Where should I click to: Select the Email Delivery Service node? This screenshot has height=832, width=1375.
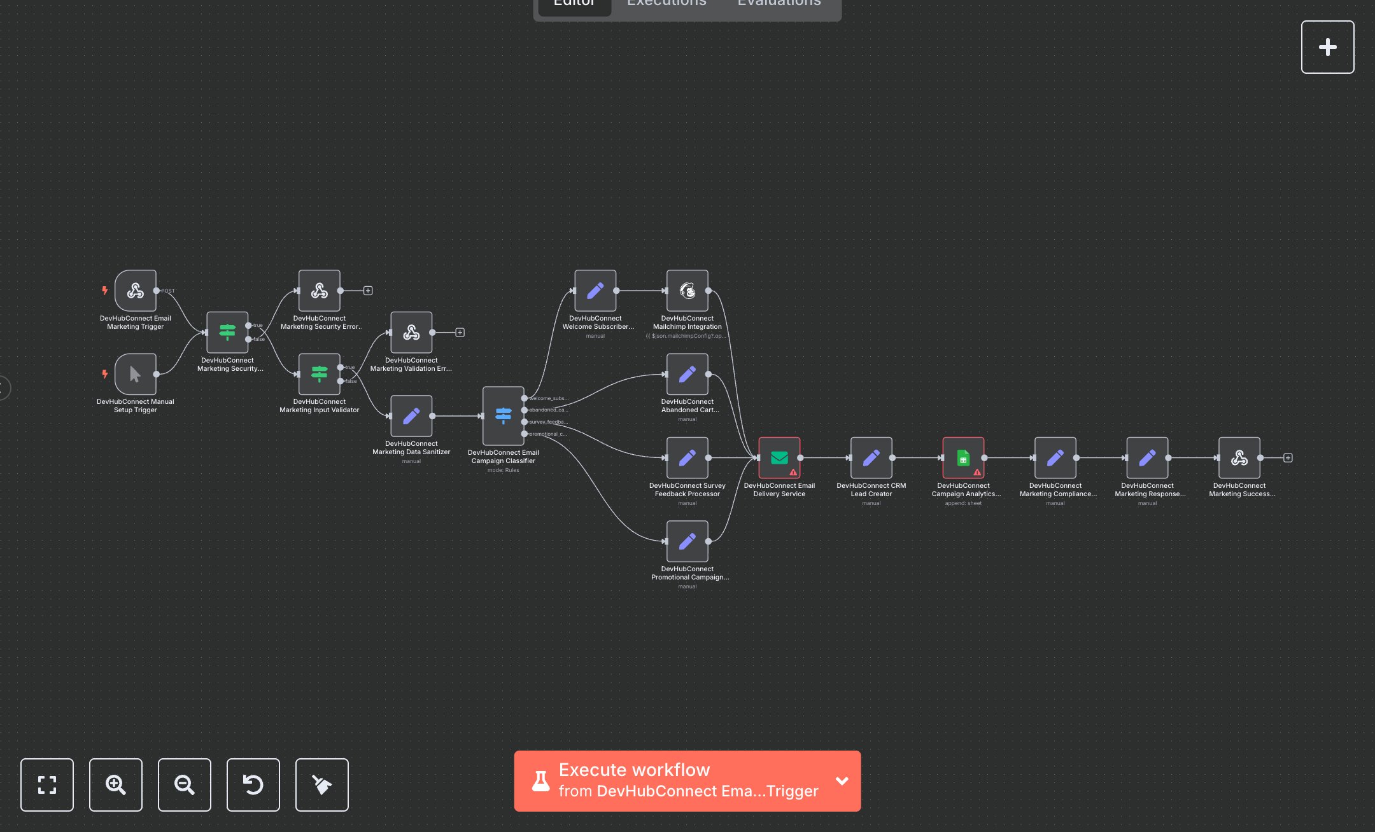(779, 457)
